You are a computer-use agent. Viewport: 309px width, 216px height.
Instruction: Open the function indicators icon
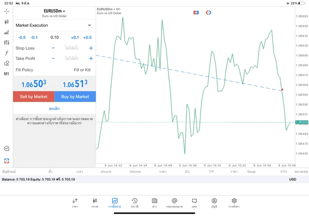tap(6, 53)
